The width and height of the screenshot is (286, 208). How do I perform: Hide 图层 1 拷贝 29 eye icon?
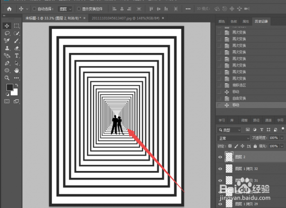tap(220, 204)
